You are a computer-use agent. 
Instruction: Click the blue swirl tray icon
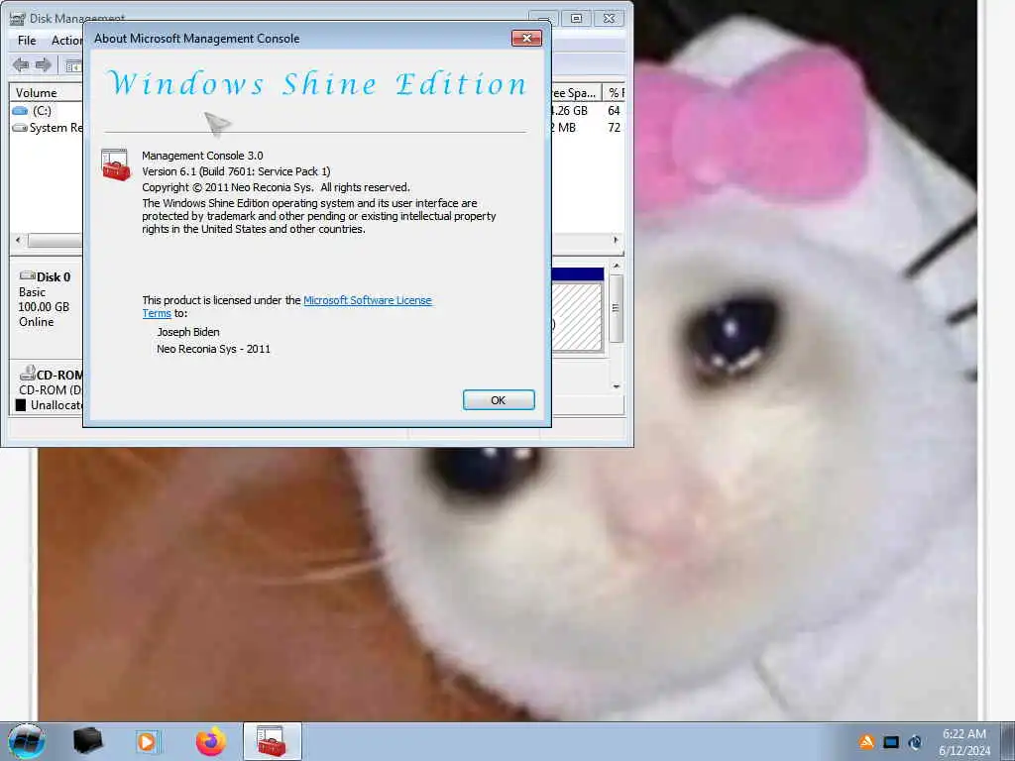point(915,742)
